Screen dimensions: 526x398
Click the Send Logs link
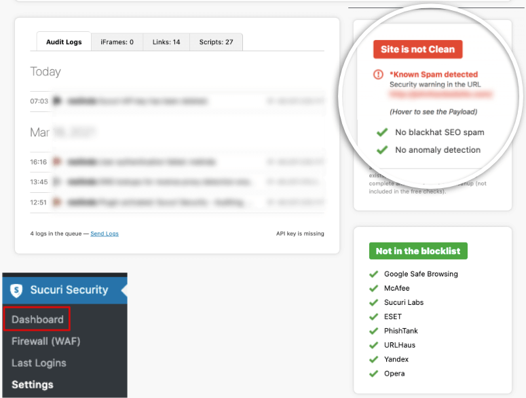105,234
